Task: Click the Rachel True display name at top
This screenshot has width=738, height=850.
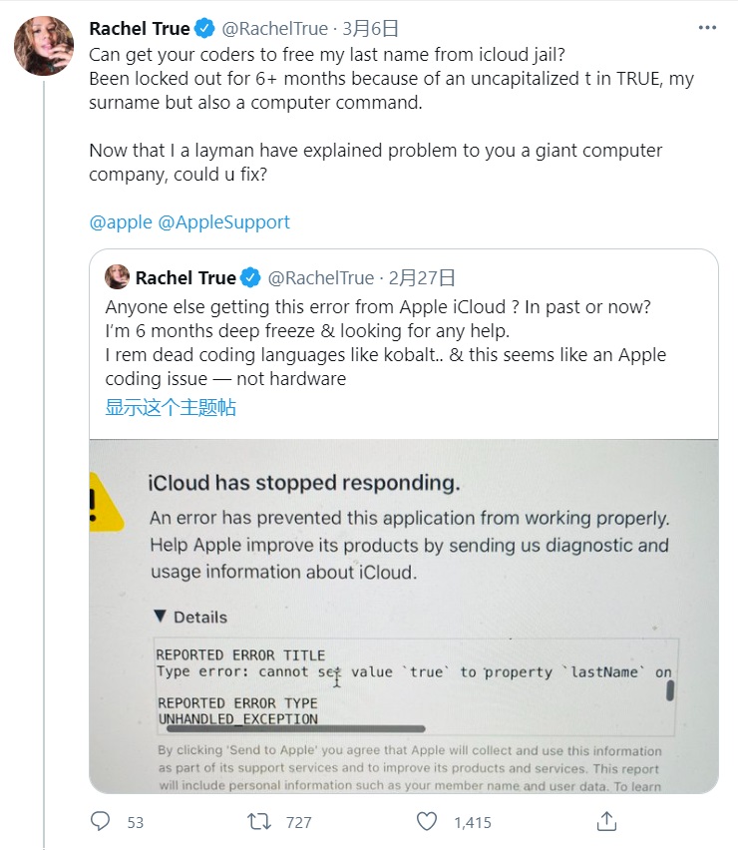Action: pyautogui.click(x=140, y=28)
